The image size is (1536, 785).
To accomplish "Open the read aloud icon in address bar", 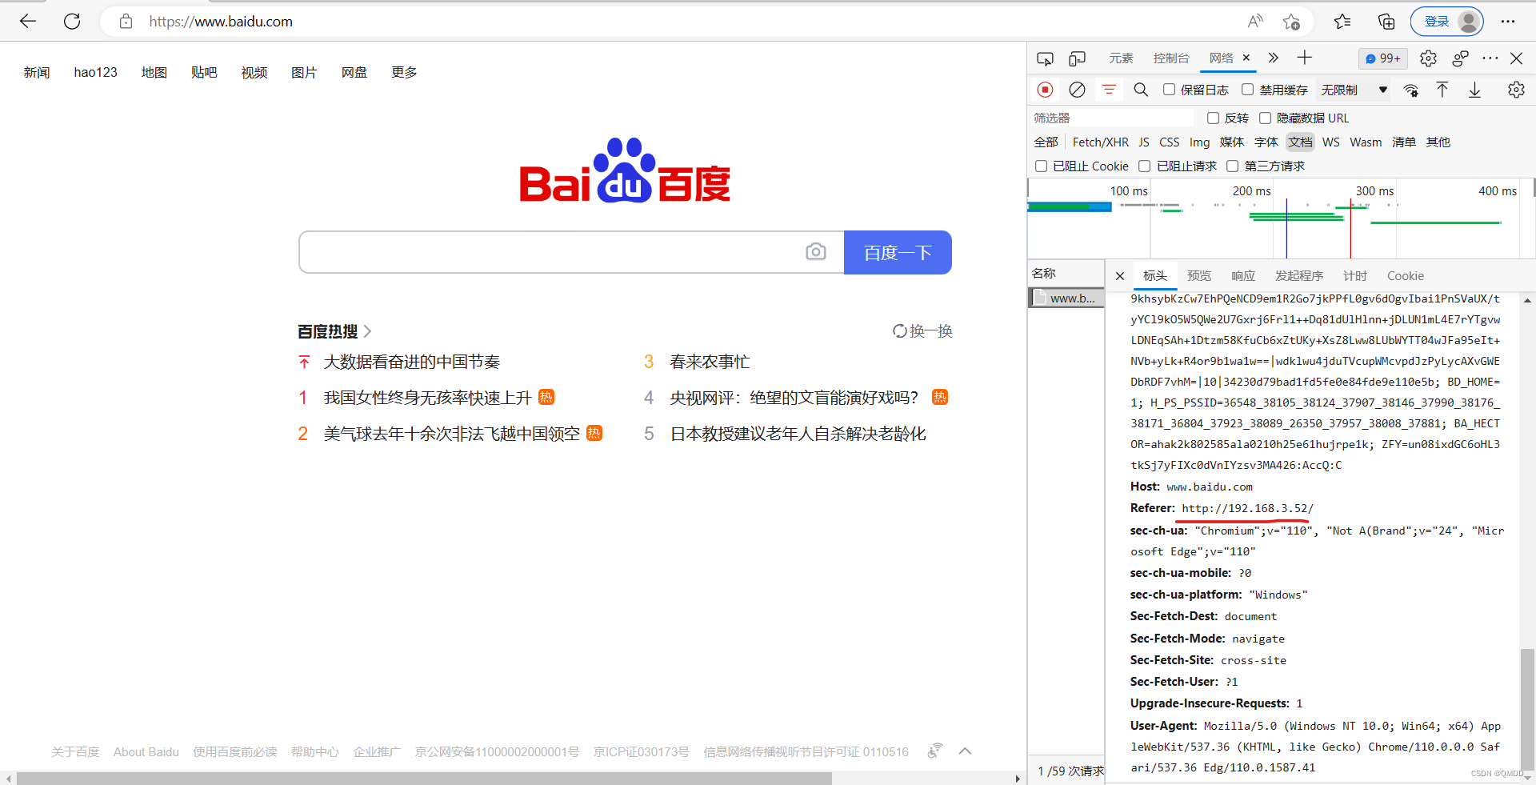I will pyautogui.click(x=1255, y=22).
